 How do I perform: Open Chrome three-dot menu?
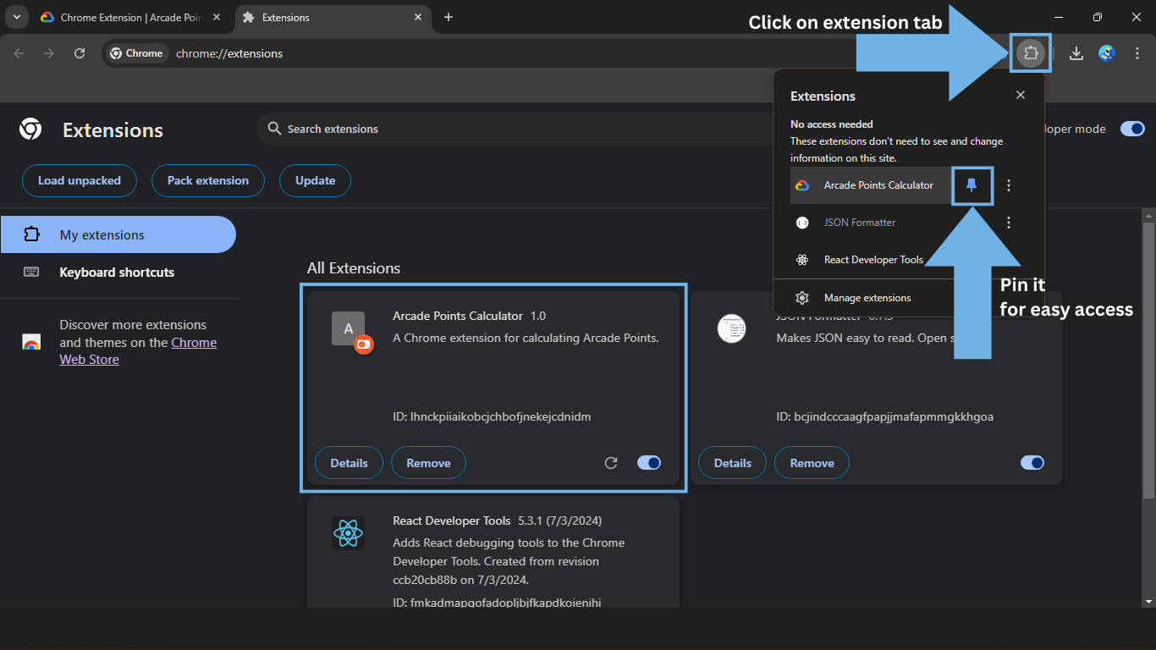click(1137, 53)
